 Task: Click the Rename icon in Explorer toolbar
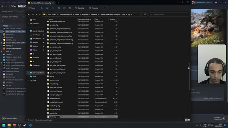tap(59, 8)
